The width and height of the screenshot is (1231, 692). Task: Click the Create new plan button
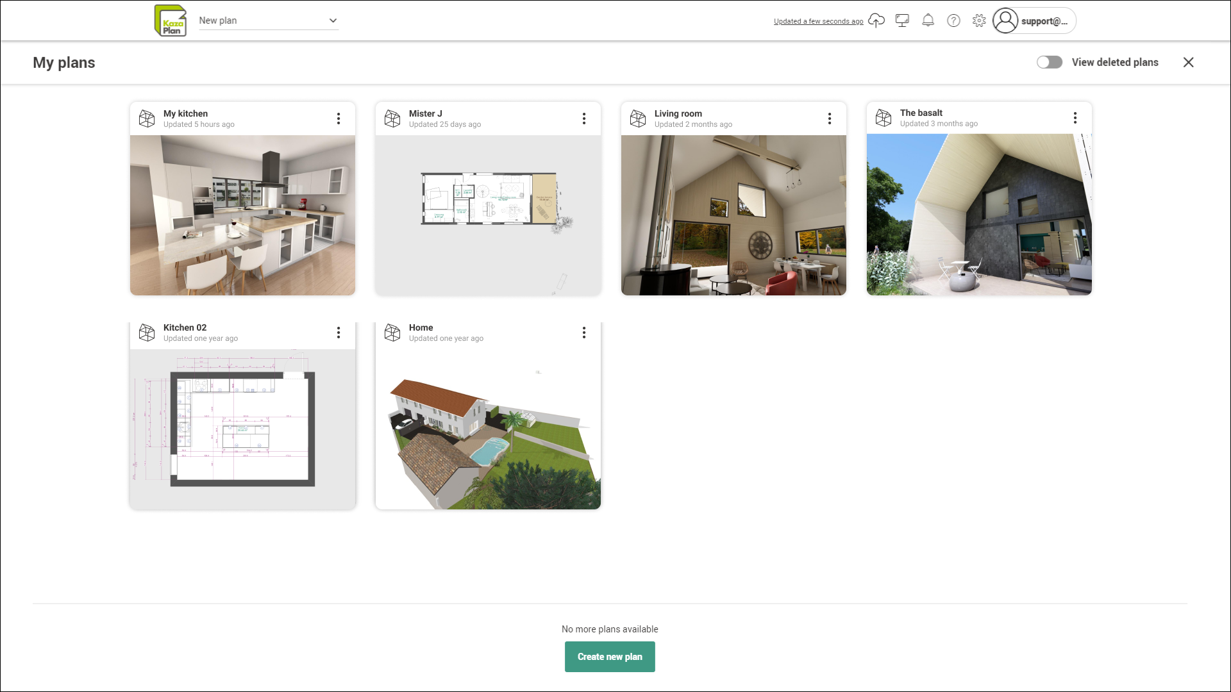coord(610,657)
